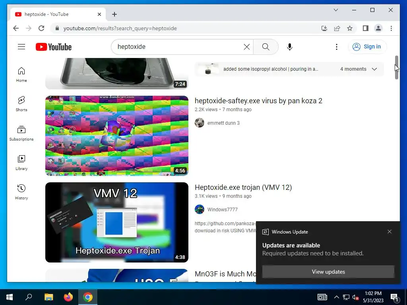Click the YouTube logo
The height and width of the screenshot is (305, 407).
point(54,47)
